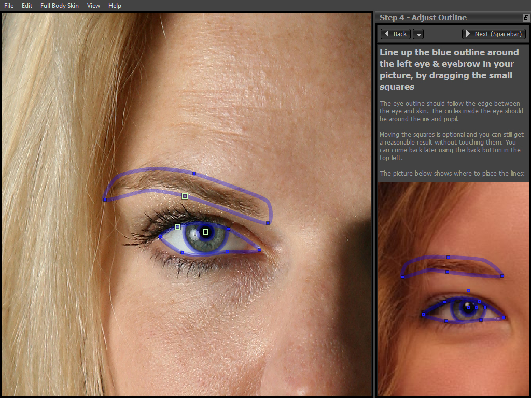Image resolution: width=531 pixels, height=398 pixels.
Task: Open the View menu
Action: pos(93,6)
